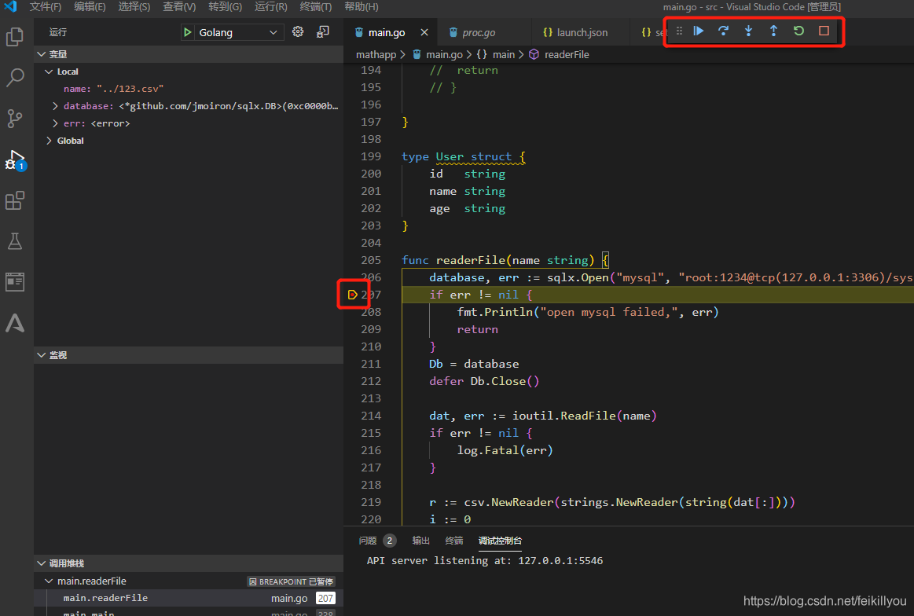Open the Run and Debug view in activity bar

tap(17, 157)
